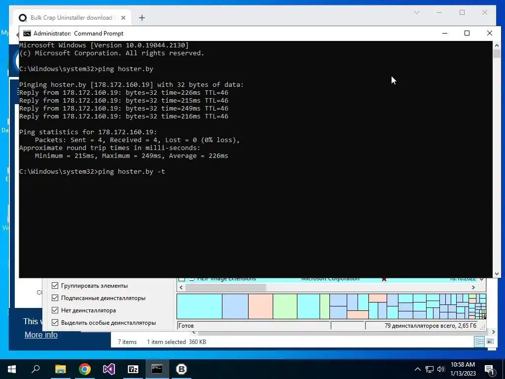Click the Ping statistics for 178.172.160.19 line
Screen dimensions: 505x379
[88, 132]
